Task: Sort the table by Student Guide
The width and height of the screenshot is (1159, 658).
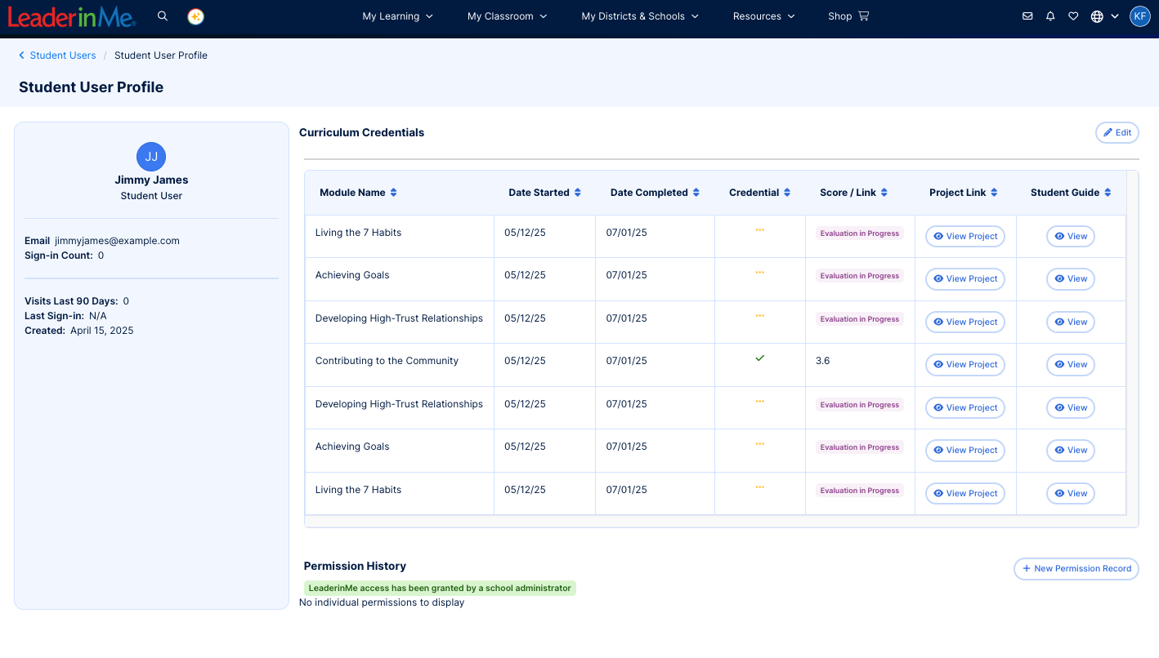Action: tap(1071, 193)
